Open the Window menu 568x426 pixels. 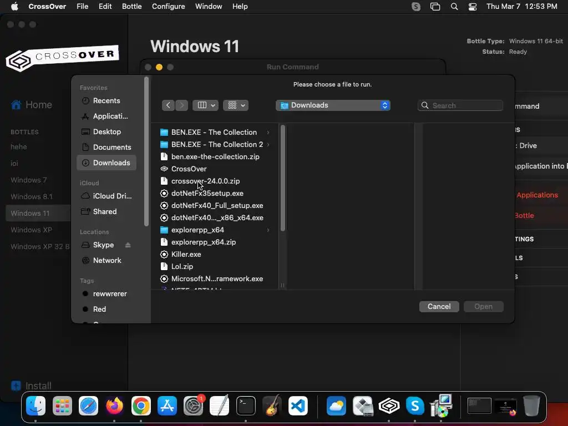(209, 7)
